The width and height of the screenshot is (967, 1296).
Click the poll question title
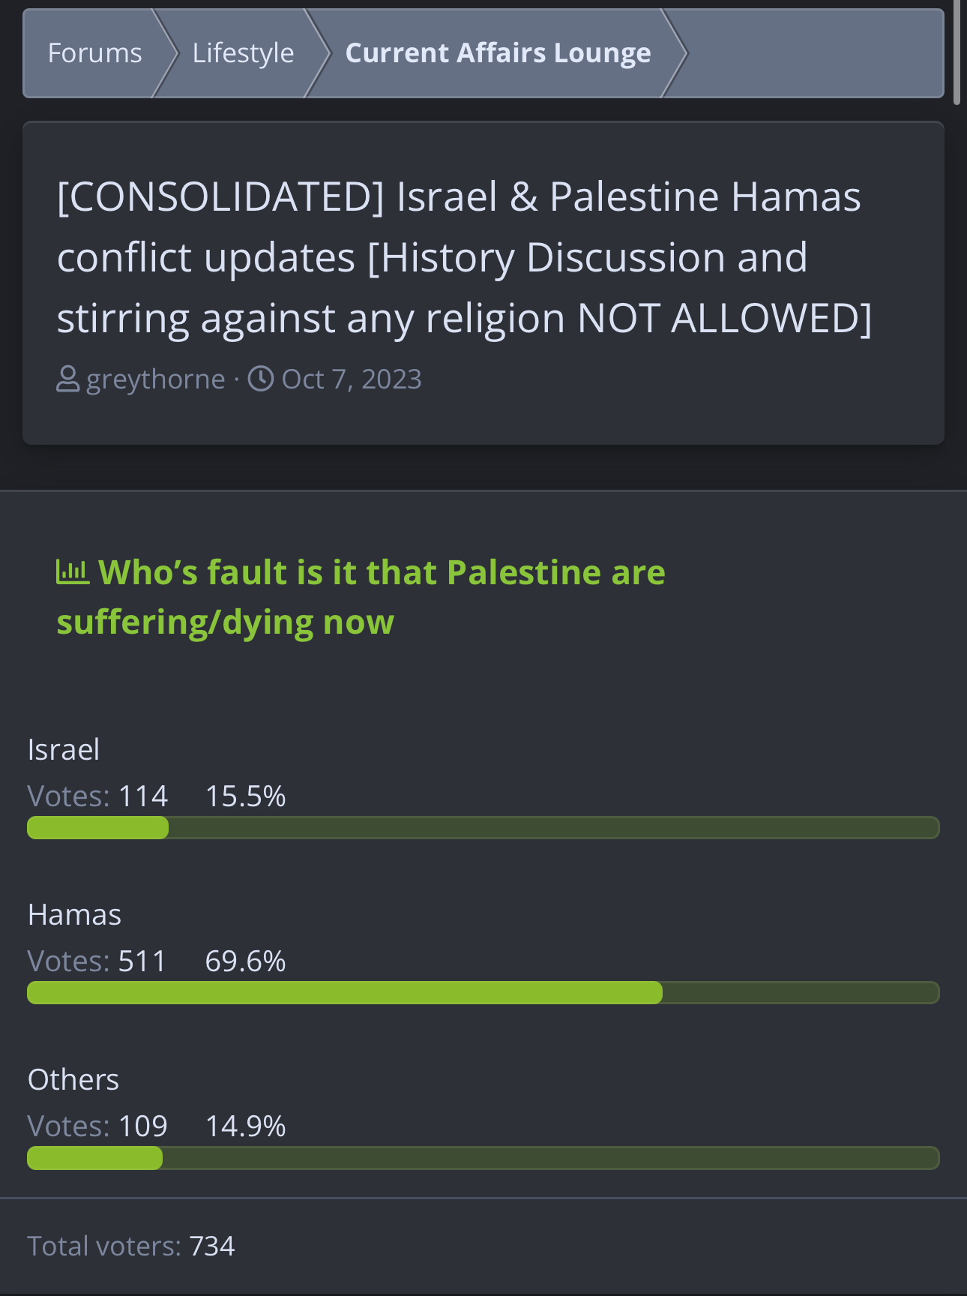pyautogui.click(x=361, y=597)
